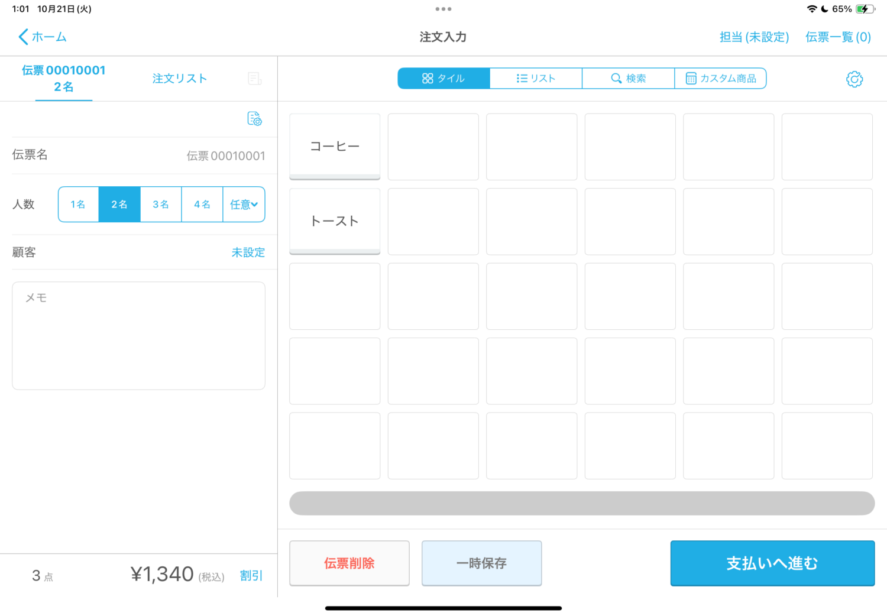Viewport: 887px width, 616px height.
Task: Tap the grayed receipt icon beside 注文リスト
Action: tap(254, 79)
